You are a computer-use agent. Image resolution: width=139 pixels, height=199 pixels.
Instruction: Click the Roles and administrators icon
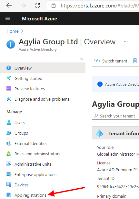click(x=9, y=154)
